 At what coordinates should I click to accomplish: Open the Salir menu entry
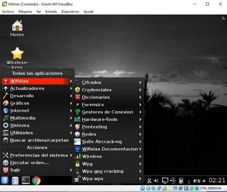coord(37,170)
